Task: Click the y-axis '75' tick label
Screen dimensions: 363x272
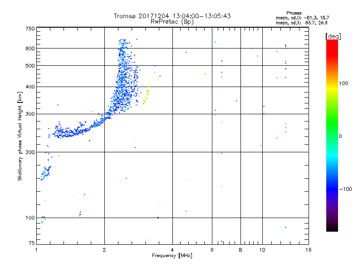Action: pos(32,243)
